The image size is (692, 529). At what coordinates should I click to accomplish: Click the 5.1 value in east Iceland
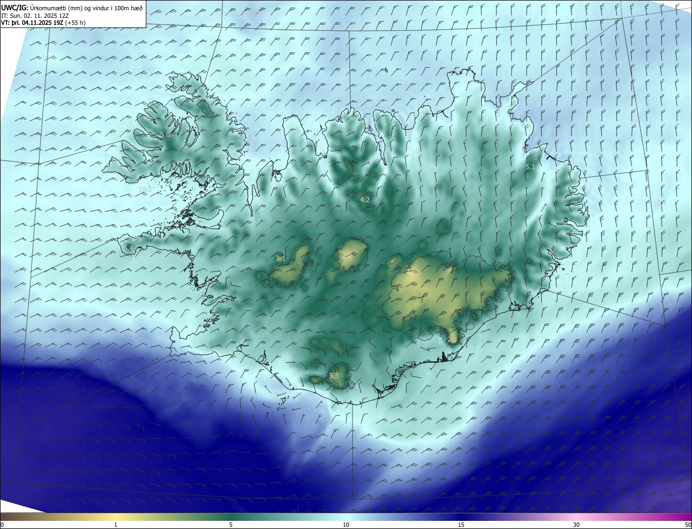pyautogui.click(x=530, y=167)
